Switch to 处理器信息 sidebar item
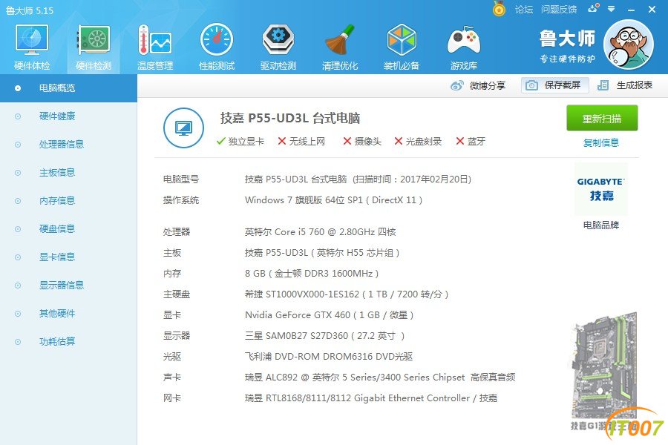This screenshot has height=445, width=668. (62, 145)
